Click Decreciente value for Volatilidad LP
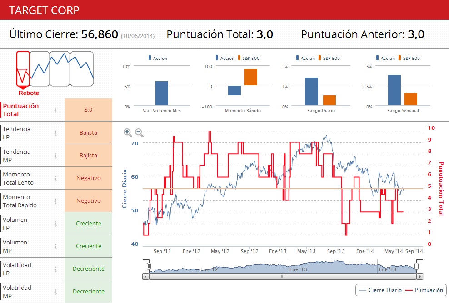This screenshot has width=449, height=303. 89,269
